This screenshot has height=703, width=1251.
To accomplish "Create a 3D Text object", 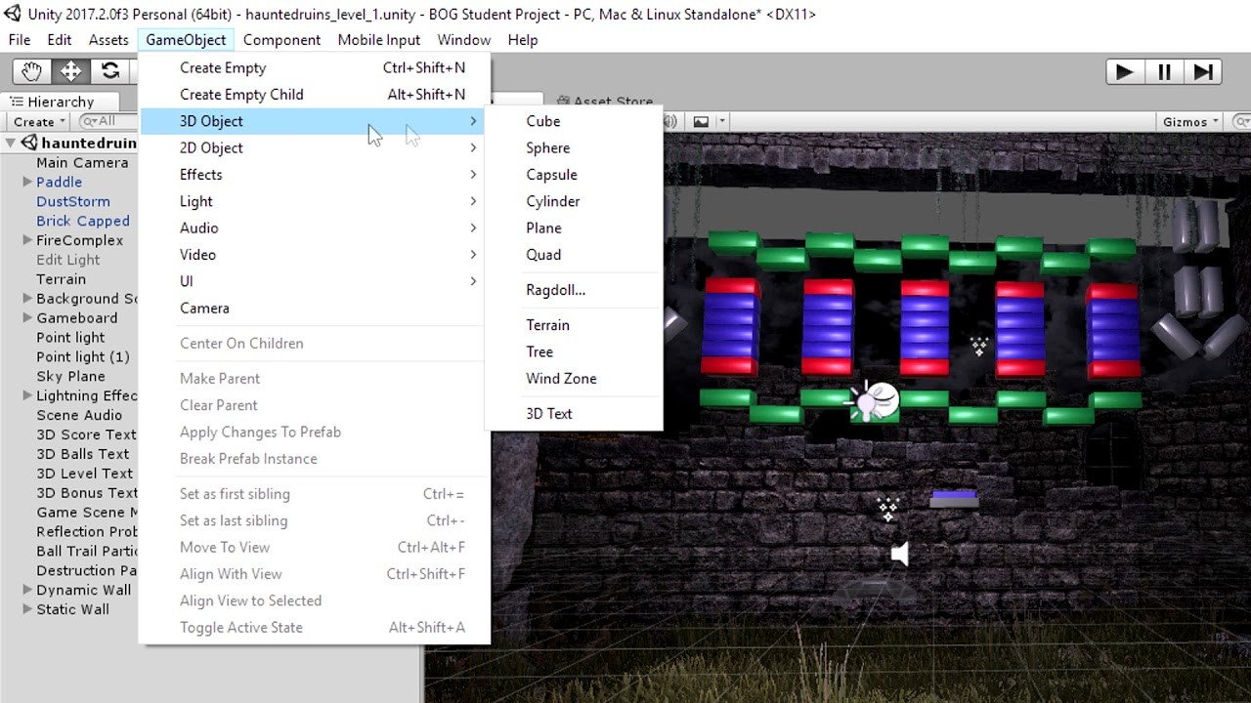I will point(575,414).
